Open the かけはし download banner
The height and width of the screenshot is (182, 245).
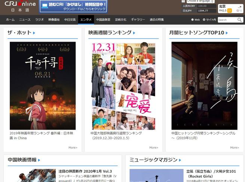[73, 6]
